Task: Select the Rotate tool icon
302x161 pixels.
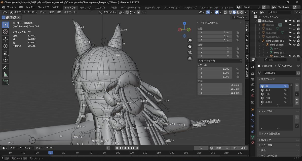Action: click(6, 46)
